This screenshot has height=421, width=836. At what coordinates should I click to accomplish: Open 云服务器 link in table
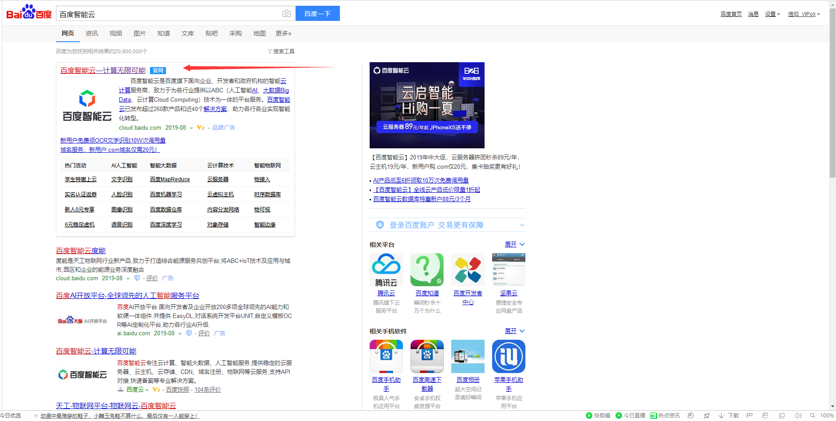tap(218, 179)
